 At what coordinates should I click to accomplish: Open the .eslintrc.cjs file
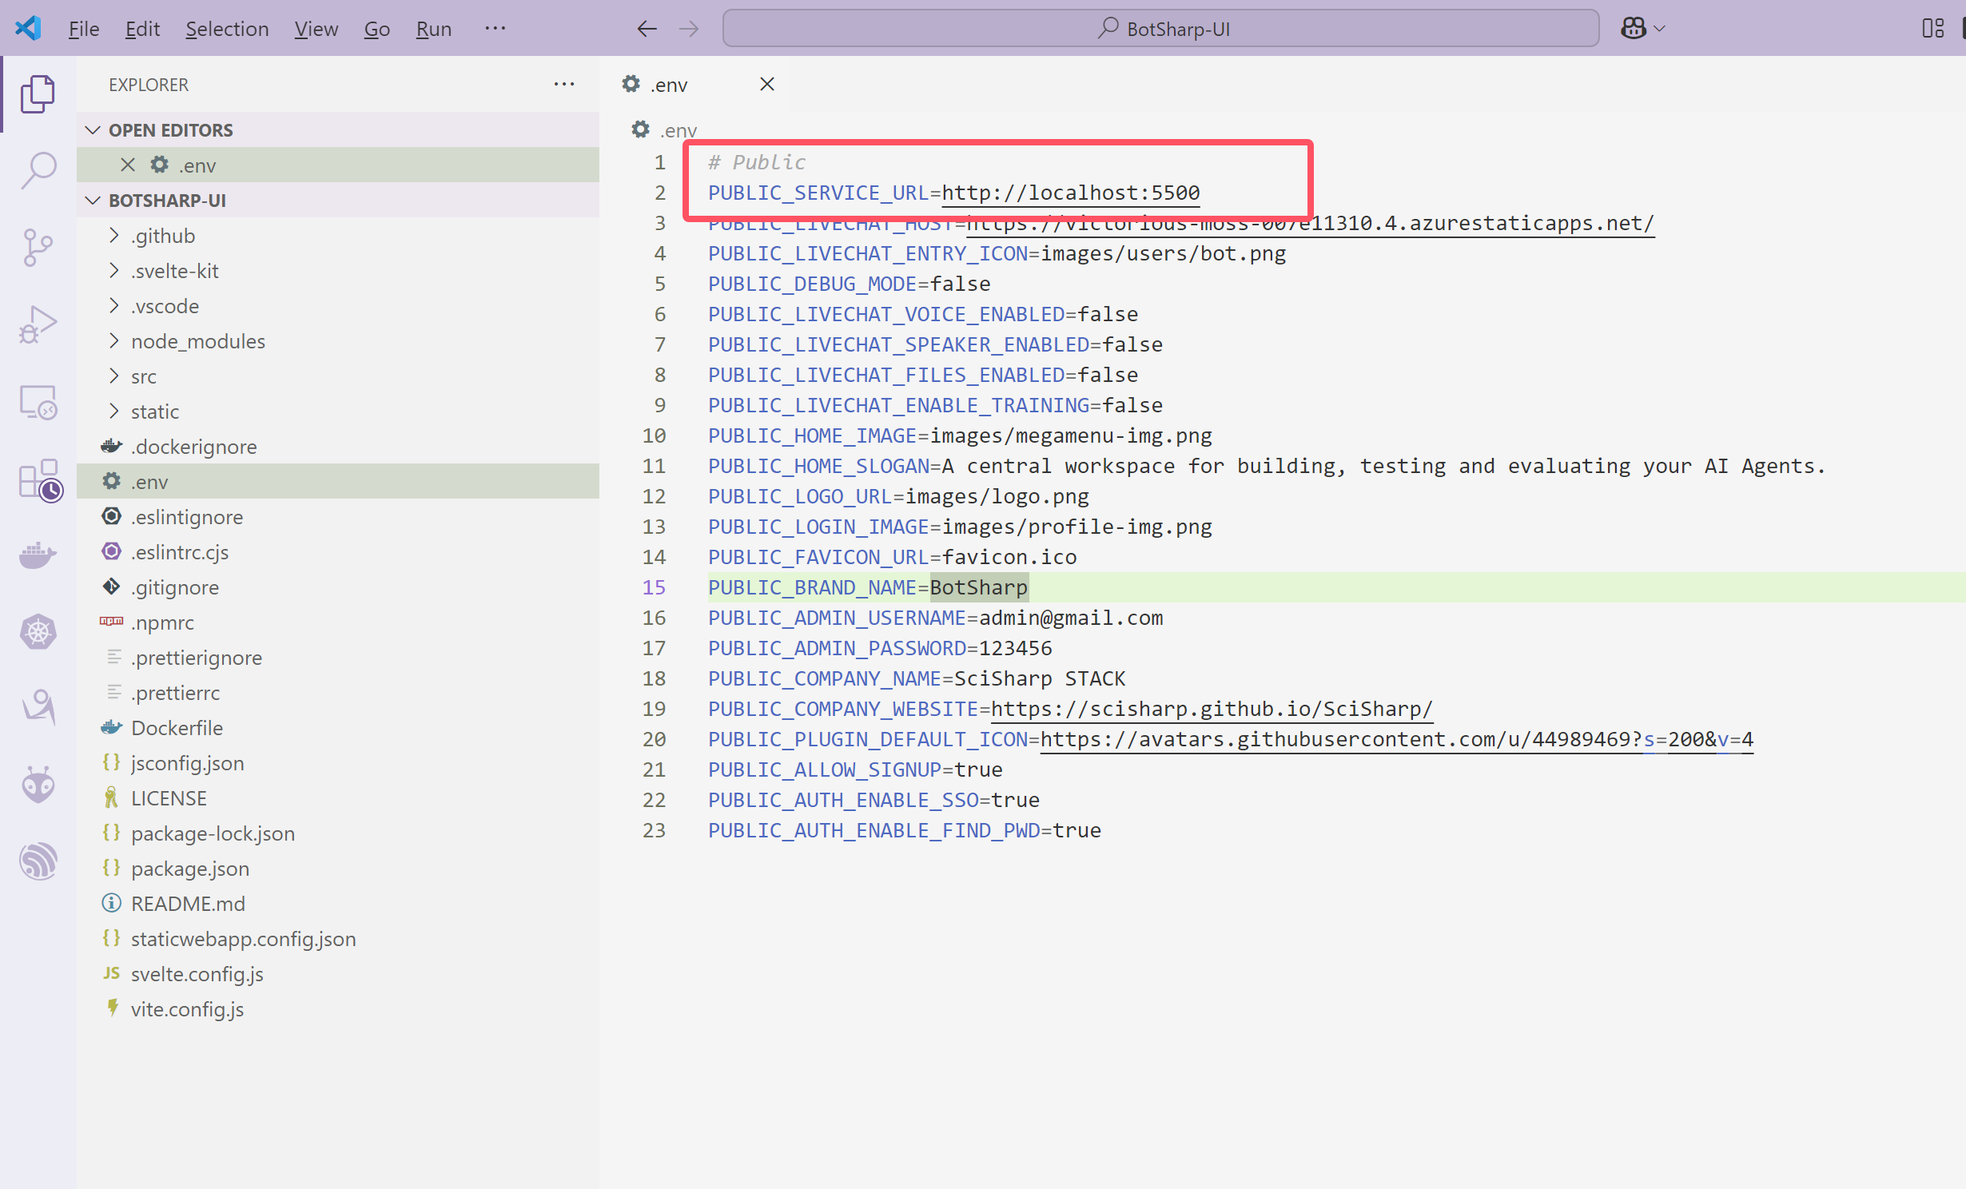tap(337, 551)
